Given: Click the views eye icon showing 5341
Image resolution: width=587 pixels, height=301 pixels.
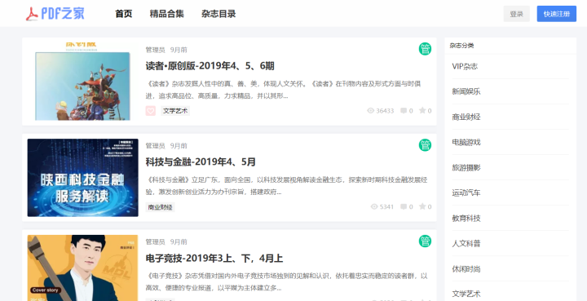Looking at the screenshot, I should 374,206.
